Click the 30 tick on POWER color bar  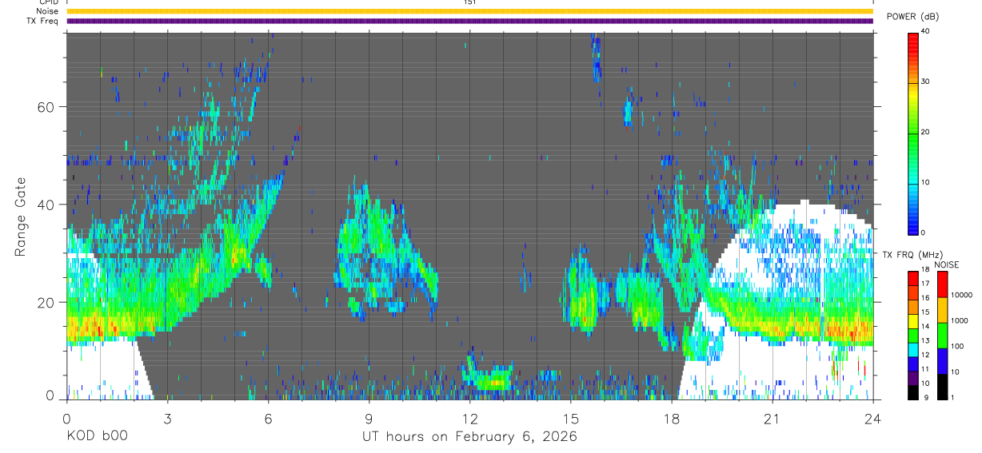click(x=924, y=81)
